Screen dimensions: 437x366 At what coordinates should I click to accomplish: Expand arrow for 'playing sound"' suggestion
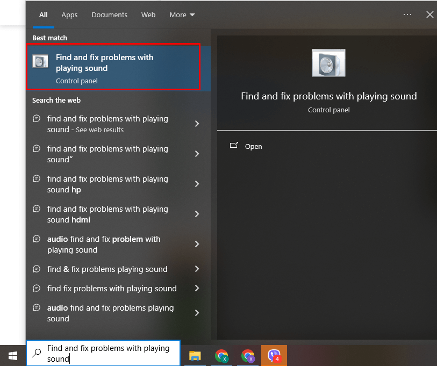[197, 154]
